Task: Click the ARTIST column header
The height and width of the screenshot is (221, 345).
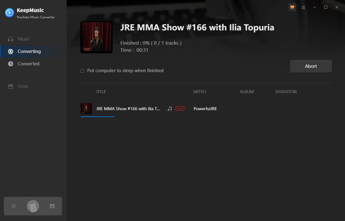Action: coord(200,92)
